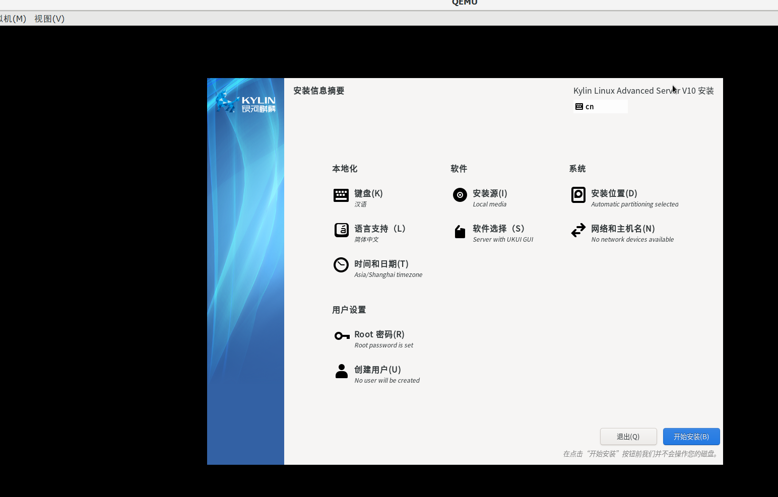
Task: Open 网络和主机名(N) settings
Action: coord(623,229)
